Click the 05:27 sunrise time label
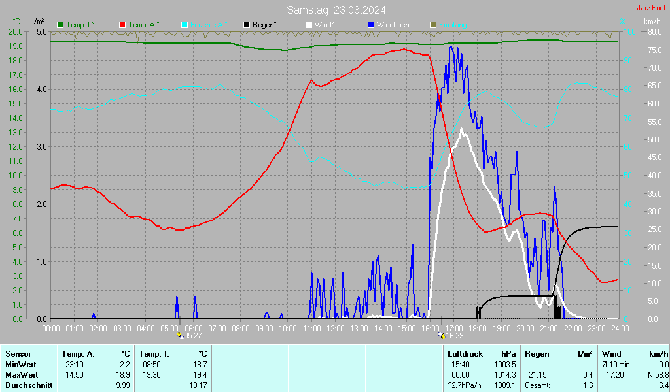This screenshot has width=670, height=392. tap(193, 336)
